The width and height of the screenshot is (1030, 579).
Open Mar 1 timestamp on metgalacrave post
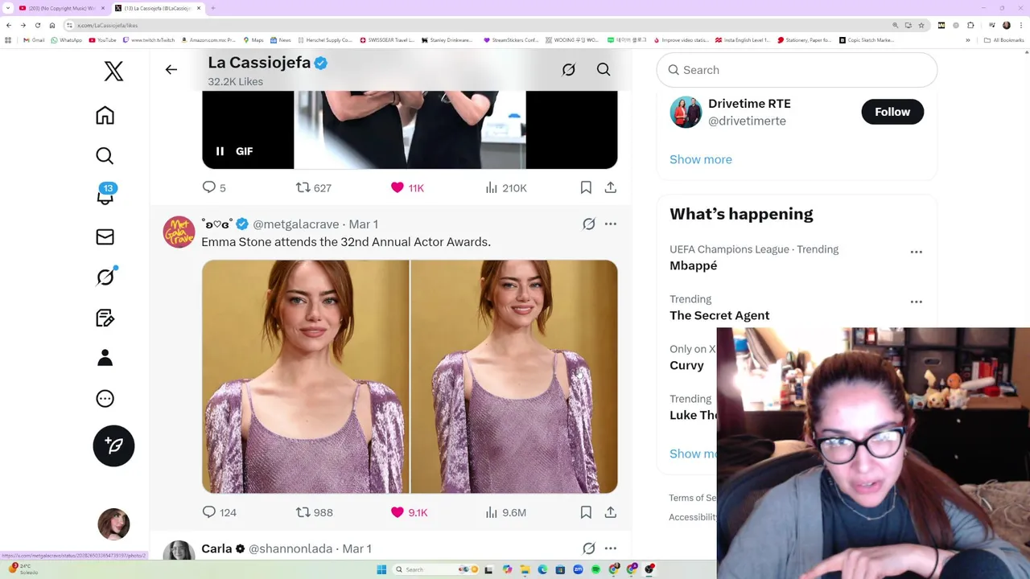pyautogui.click(x=364, y=224)
